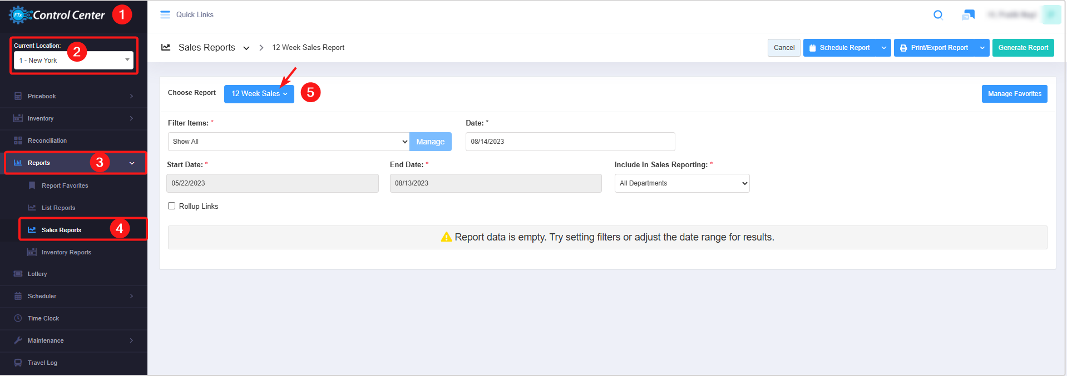The width and height of the screenshot is (1067, 376).
Task: Click the Quick Links hamburger icon
Action: click(x=165, y=15)
